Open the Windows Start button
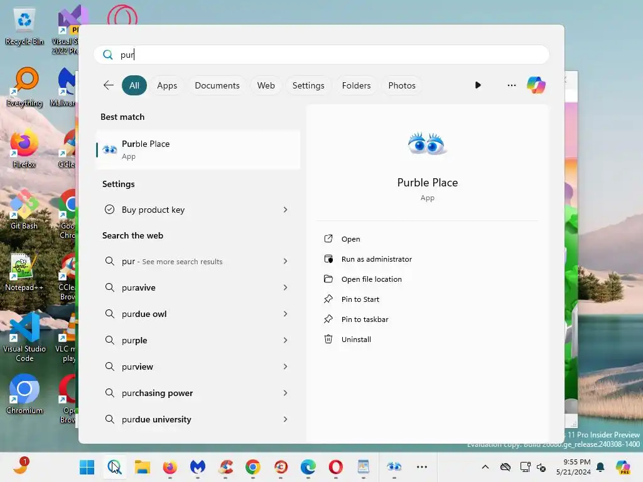Viewport: 643px width, 482px height. pyautogui.click(x=87, y=467)
